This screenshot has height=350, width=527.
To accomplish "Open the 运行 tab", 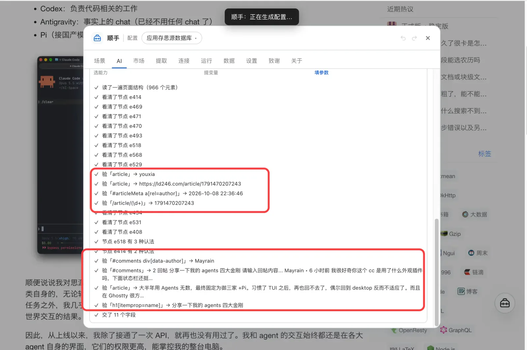I will [x=207, y=61].
